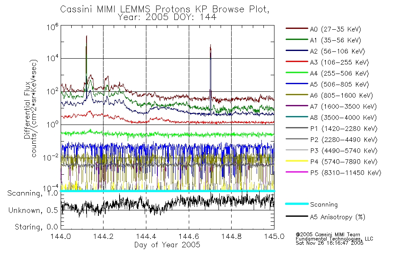Click the A6 (805-1600 KeV) legend label

point(341,96)
